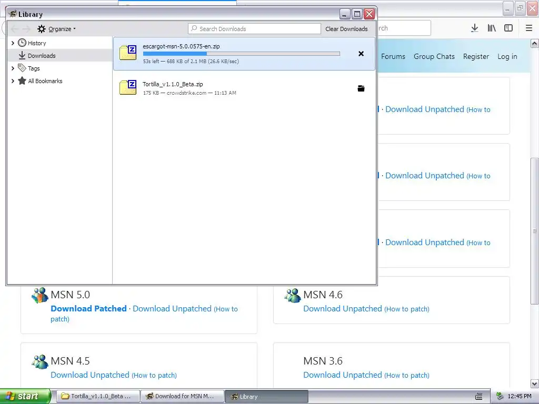The height and width of the screenshot is (404, 539).
Task: Click the Clear Downloads button
Action: point(346,29)
